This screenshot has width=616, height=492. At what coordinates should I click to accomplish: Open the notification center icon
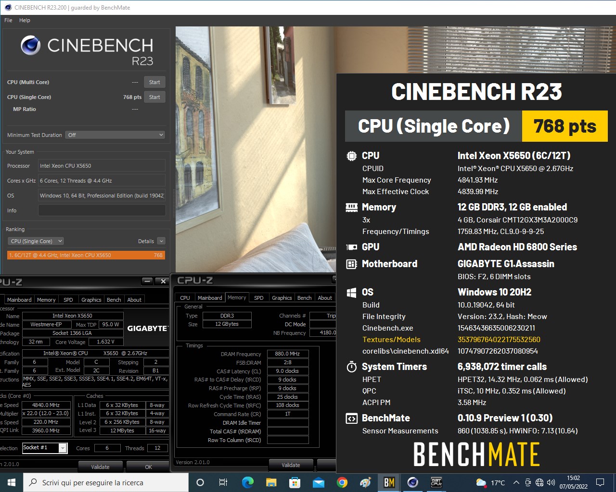pos(600,482)
